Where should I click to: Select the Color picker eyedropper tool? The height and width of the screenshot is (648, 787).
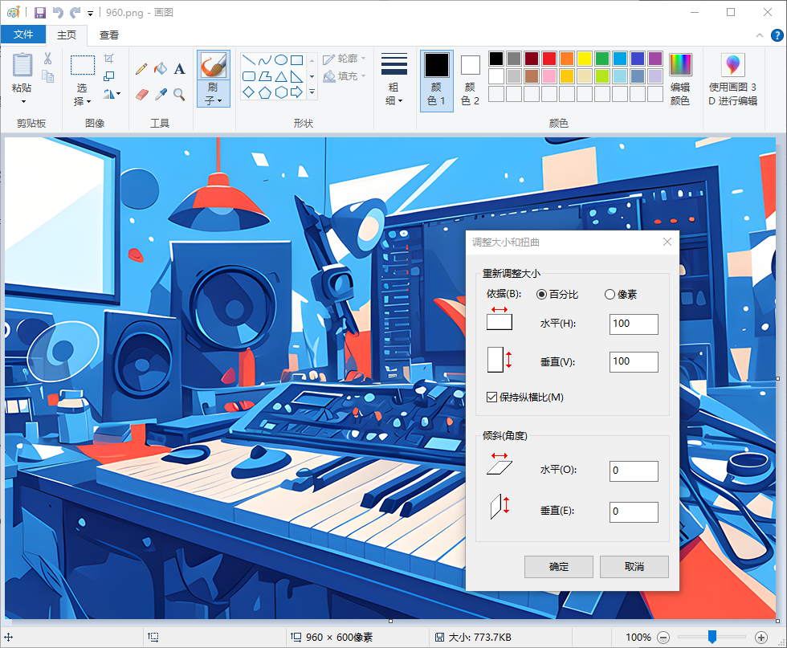click(161, 95)
